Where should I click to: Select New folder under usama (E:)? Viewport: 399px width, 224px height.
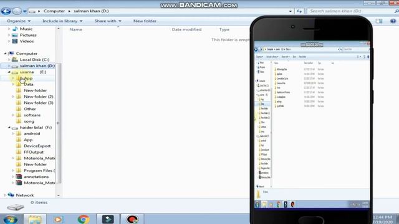pyautogui.click(x=35, y=90)
